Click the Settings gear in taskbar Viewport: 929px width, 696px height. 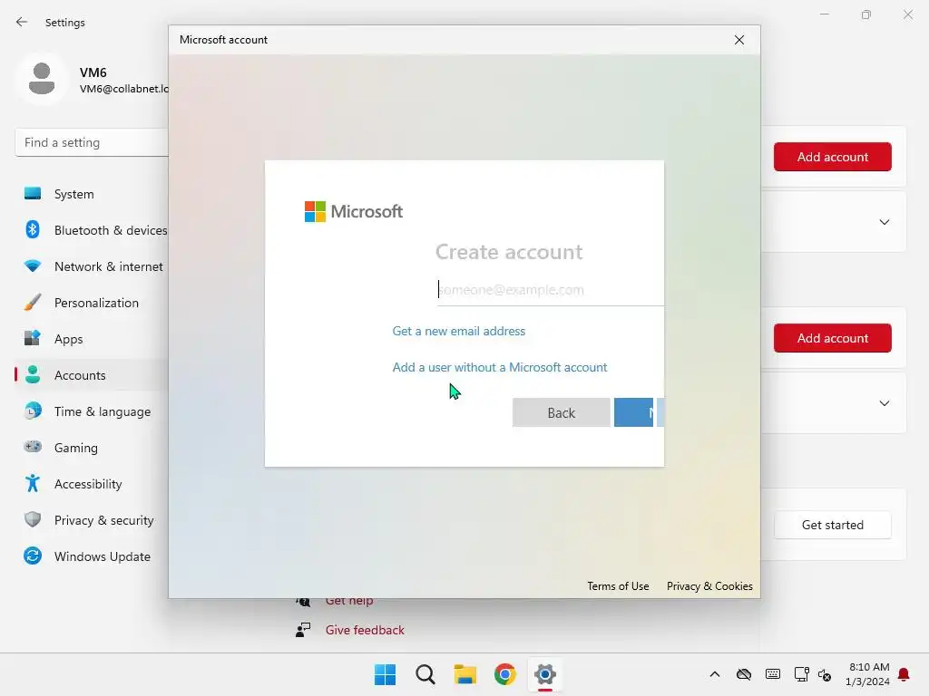coord(545,674)
